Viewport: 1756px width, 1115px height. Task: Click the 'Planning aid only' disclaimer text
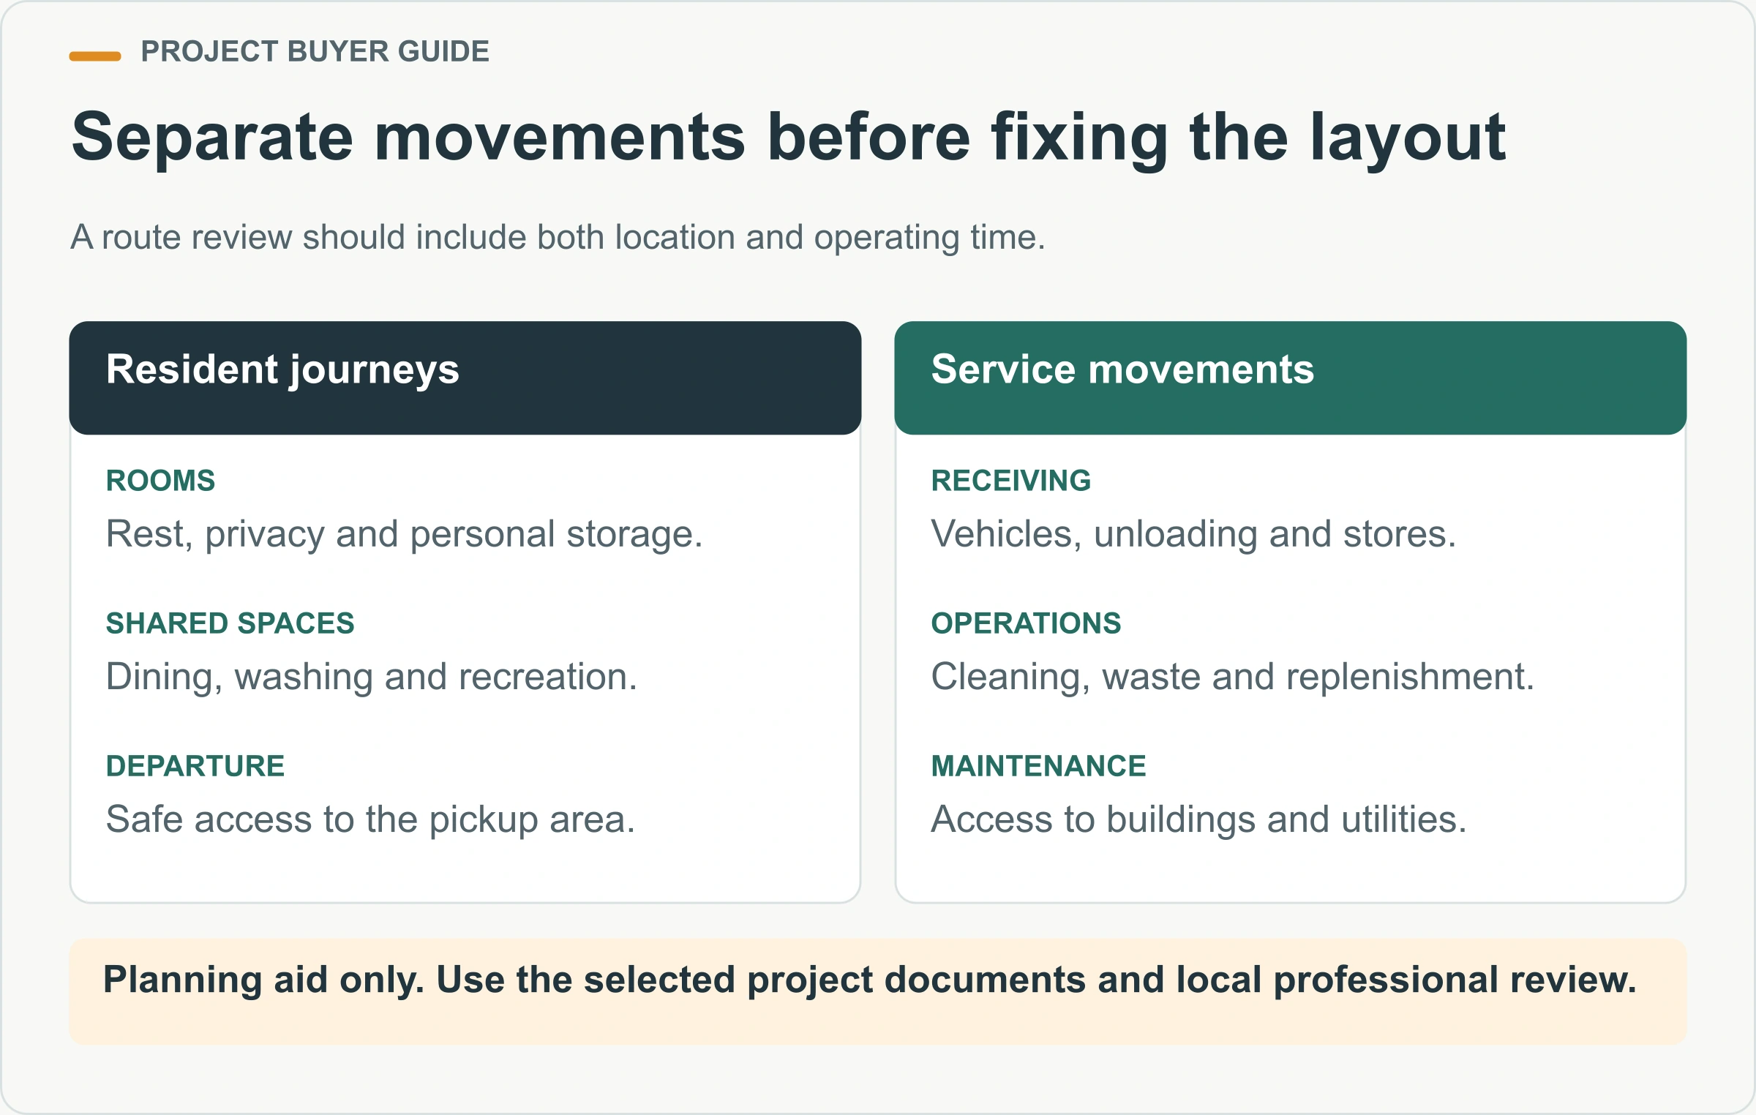870,980
